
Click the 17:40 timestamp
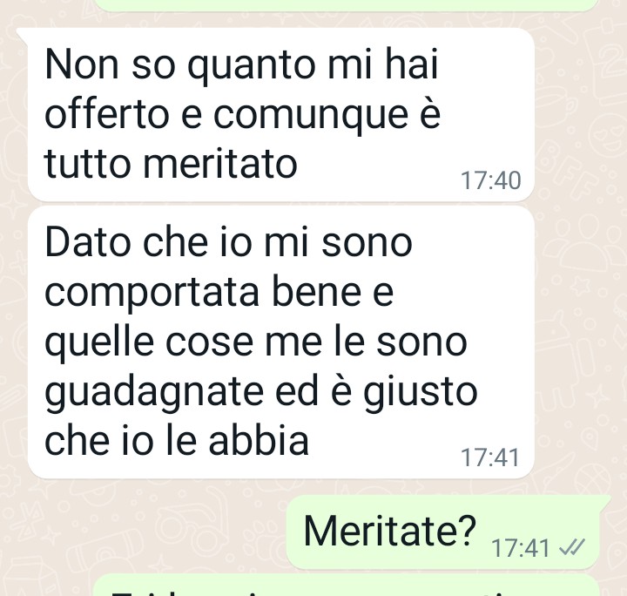(x=490, y=180)
